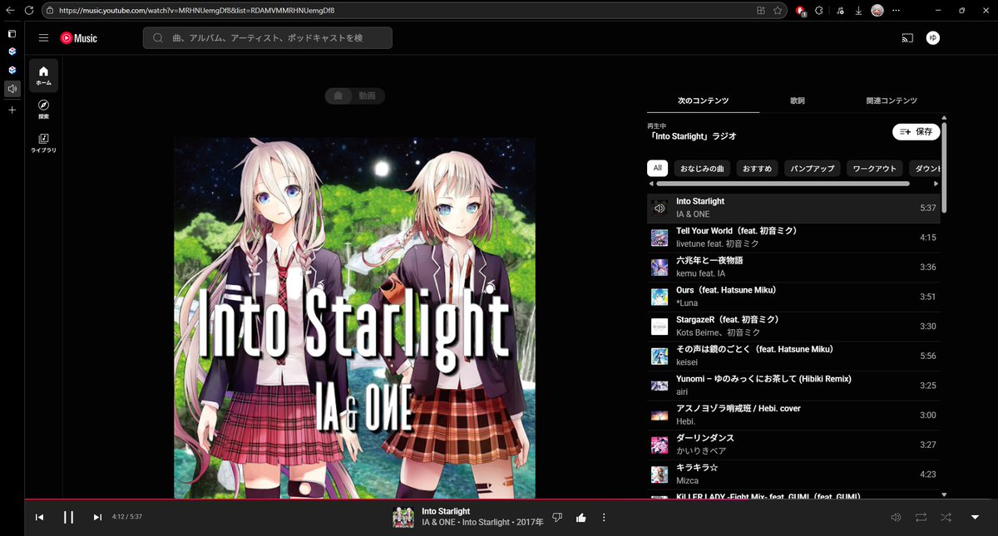Click the search field in the top bar
Viewport: 998px width, 536px height.
pyautogui.click(x=266, y=37)
